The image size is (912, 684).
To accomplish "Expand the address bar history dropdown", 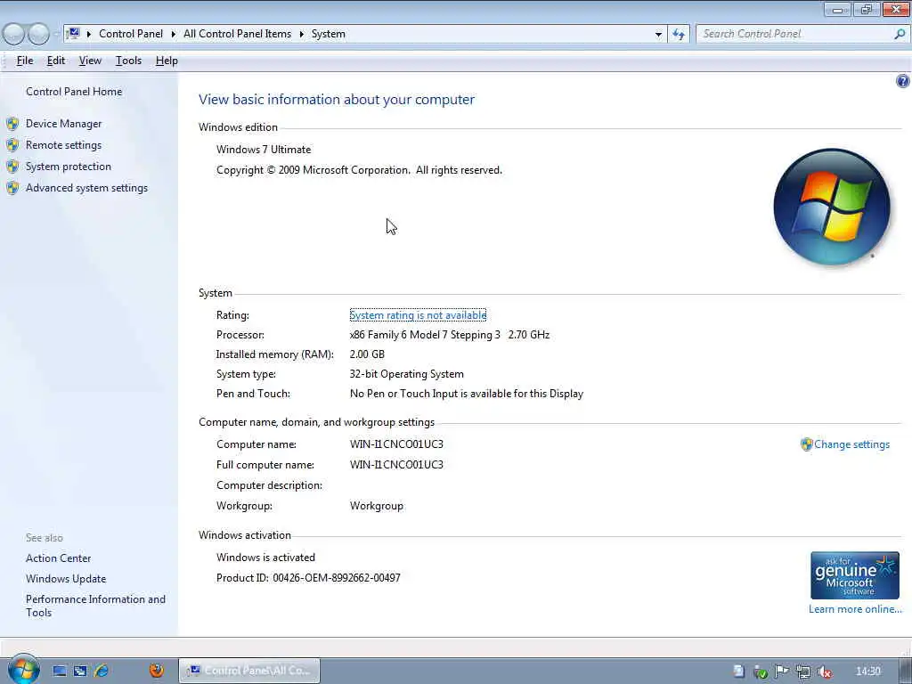I will click(658, 35).
